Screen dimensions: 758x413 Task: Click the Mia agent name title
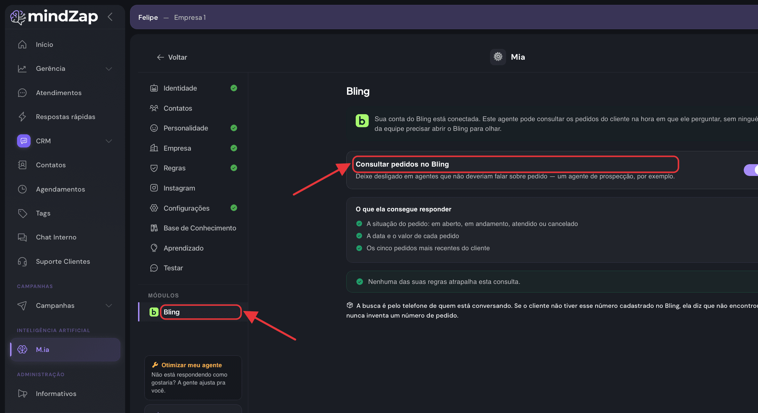(x=518, y=57)
